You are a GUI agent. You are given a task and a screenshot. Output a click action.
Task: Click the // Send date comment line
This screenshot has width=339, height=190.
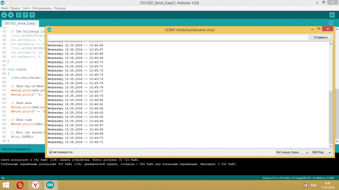(x=21, y=103)
